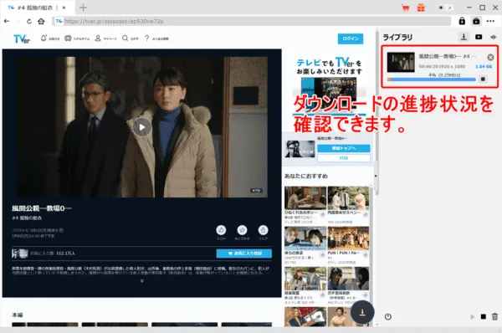Expand the episode description chevron
The height and width of the screenshot is (333, 502).
point(142,281)
